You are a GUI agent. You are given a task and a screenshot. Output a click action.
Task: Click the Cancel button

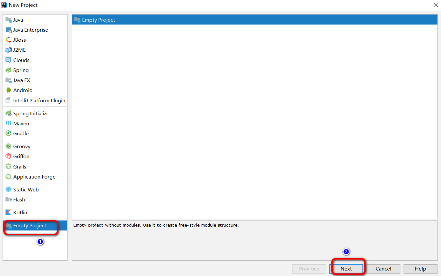coord(383,269)
